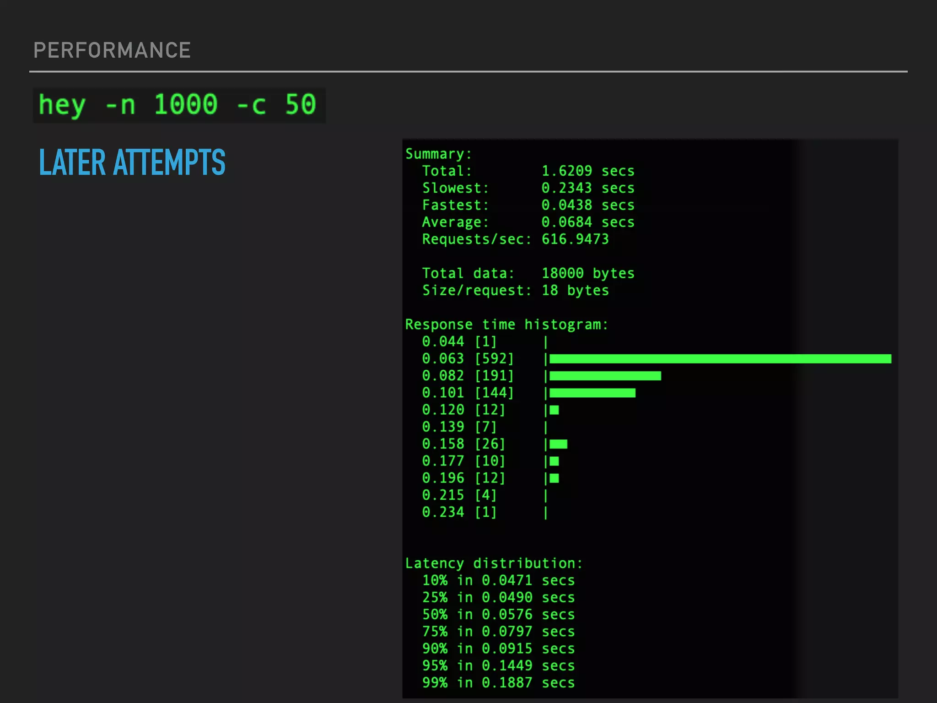
Task: Click the Response time histogram heading
Action: 506,324
